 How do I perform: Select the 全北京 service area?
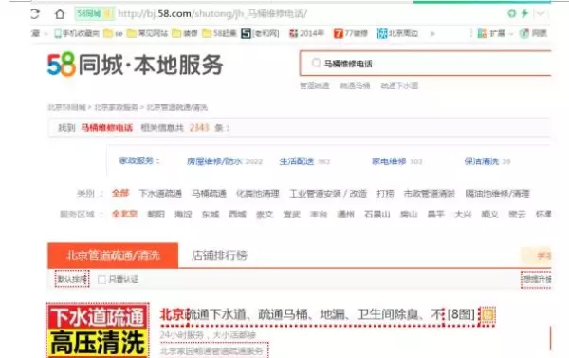pos(125,214)
